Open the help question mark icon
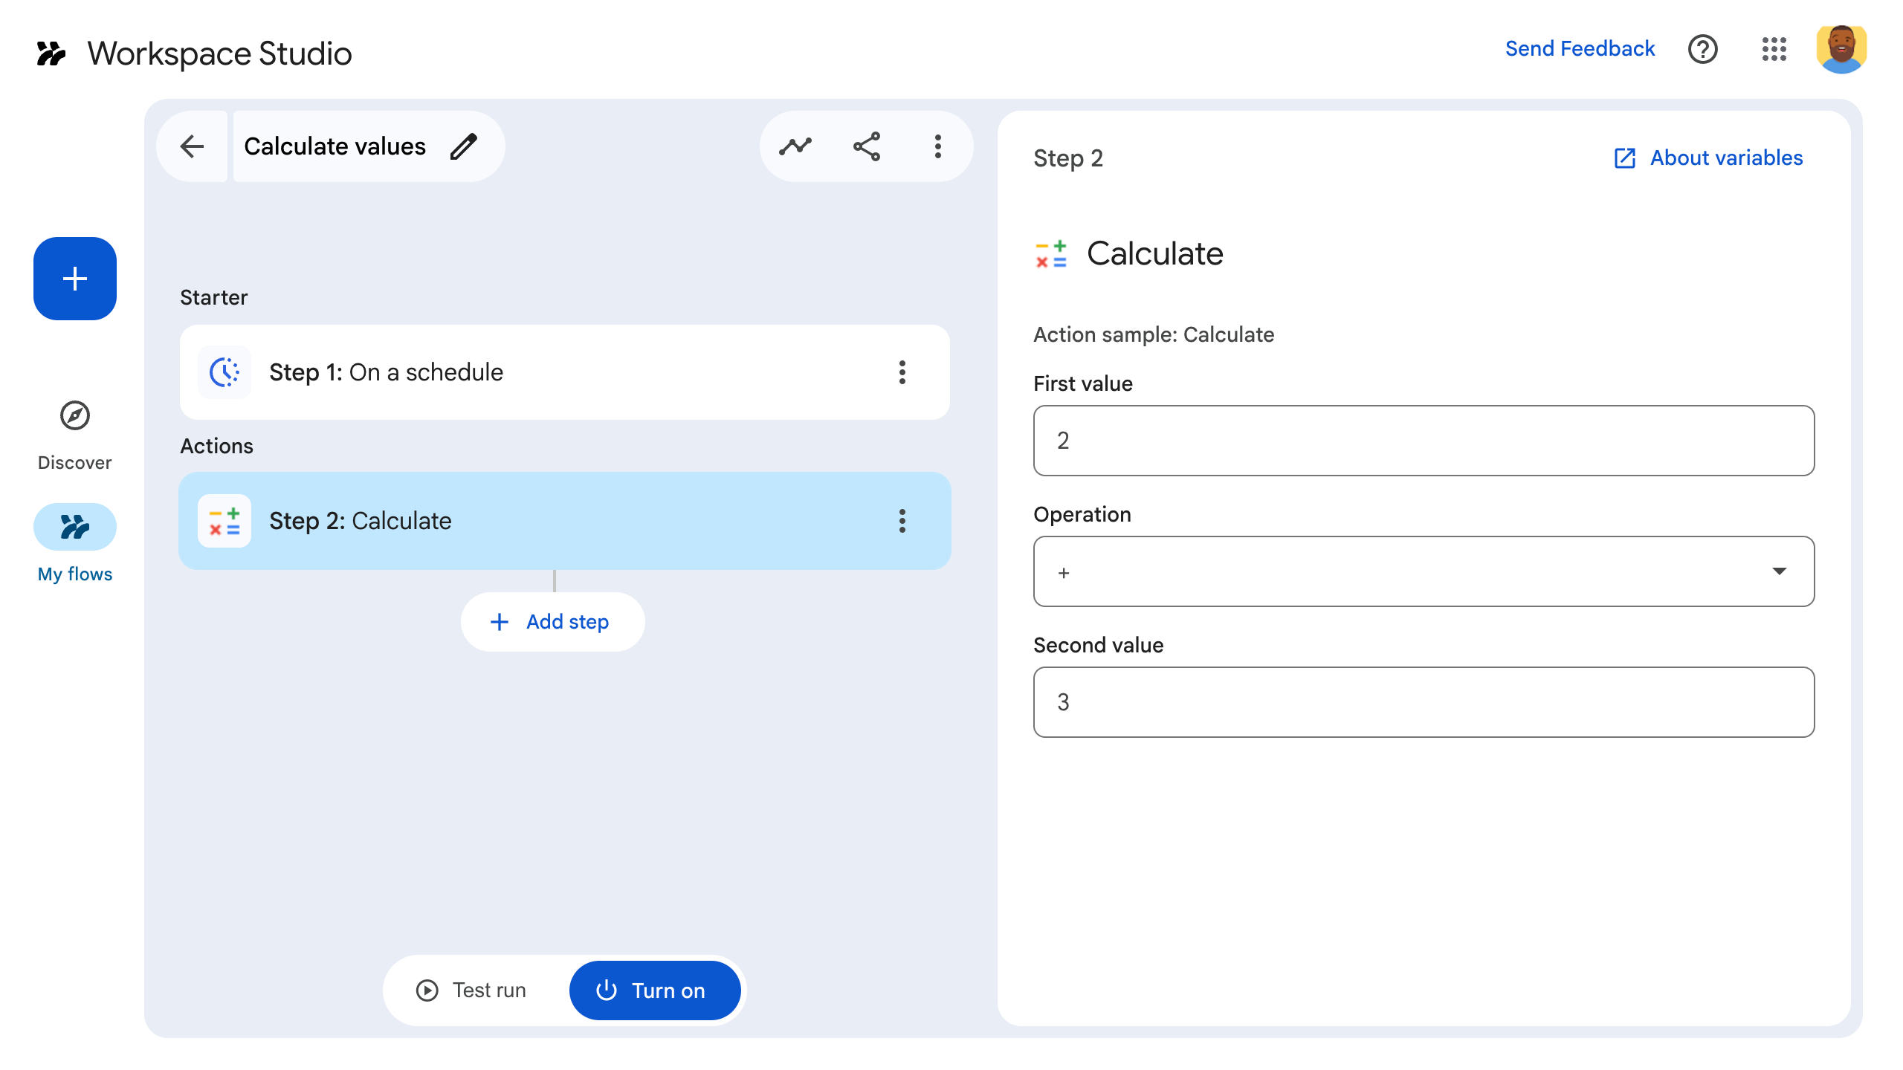1903x1070 pixels. coord(1703,49)
